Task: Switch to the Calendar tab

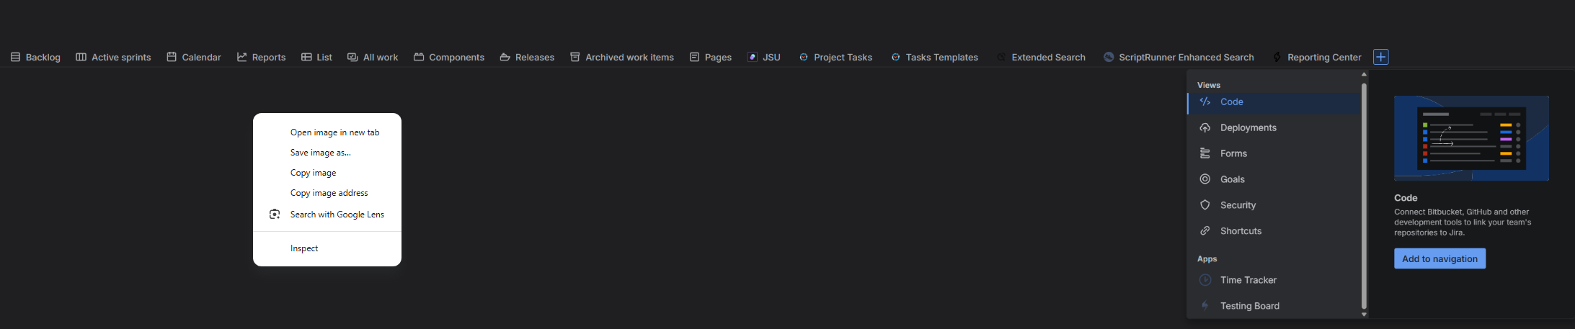Action: 194,57
